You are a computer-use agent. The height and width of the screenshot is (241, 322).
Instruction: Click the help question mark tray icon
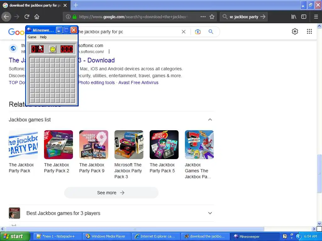(285, 237)
